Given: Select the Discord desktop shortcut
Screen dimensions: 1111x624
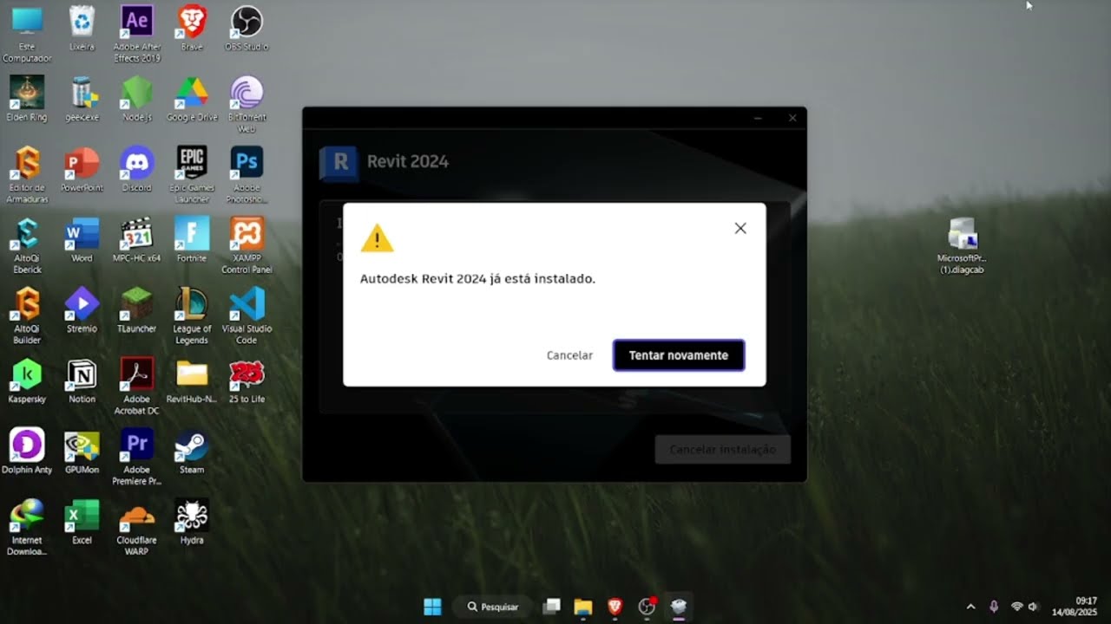Looking at the screenshot, I should coord(137,170).
